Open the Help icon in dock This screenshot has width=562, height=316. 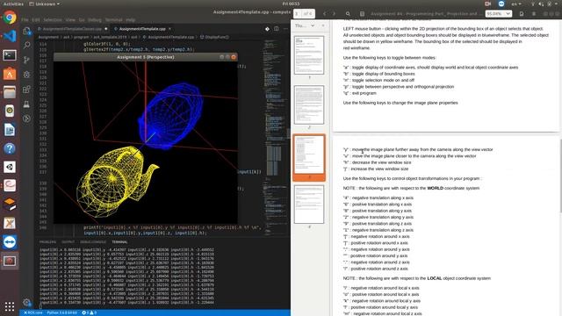[x=10, y=148]
